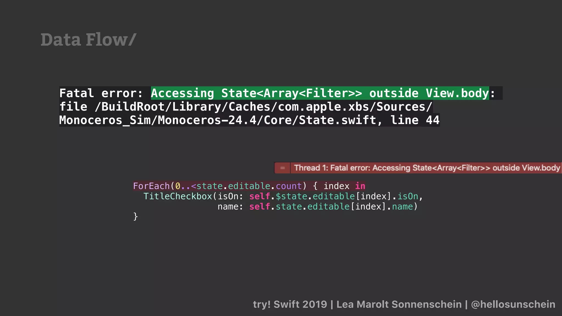Click the 'Thread 1: Fatal error' banner text
Viewport: 562px width, 316px height.
(x=427, y=168)
